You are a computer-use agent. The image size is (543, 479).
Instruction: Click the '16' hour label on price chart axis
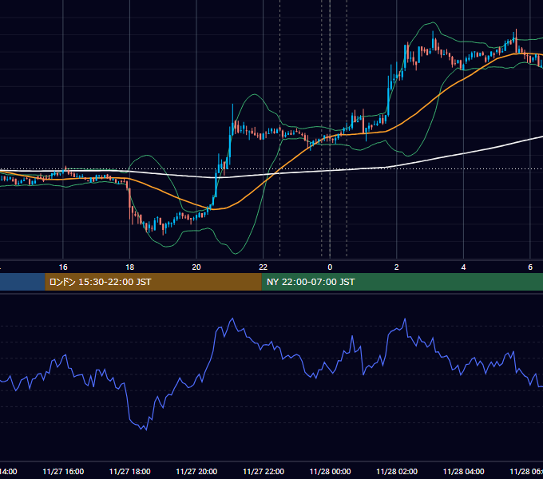tap(63, 267)
